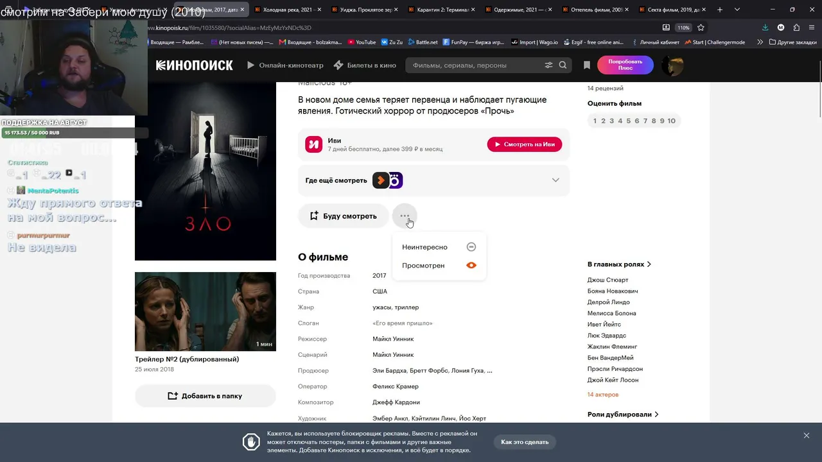Open Онлайн-кинотеатр menu item
This screenshot has height=462, width=822.
click(x=285, y=65)
